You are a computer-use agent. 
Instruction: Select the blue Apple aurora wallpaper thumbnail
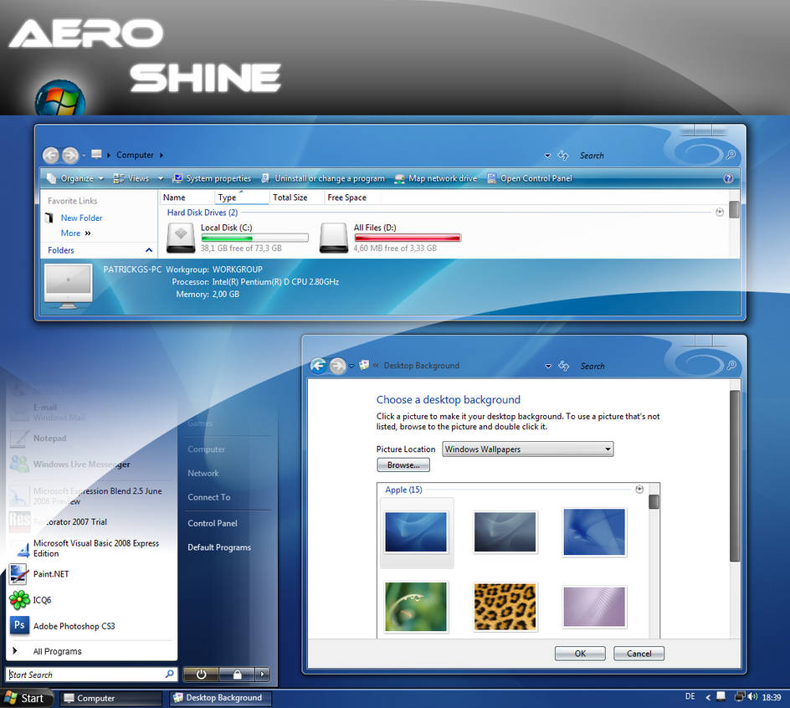coord(416,531)
